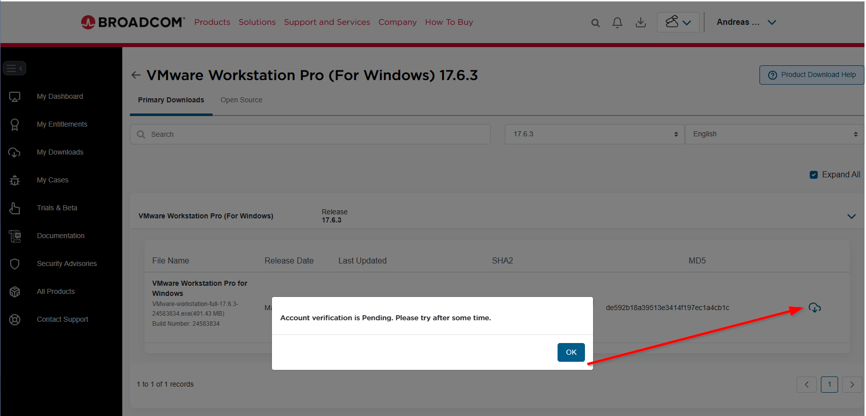Open the notifications bell
The width and height of the screenshot is (866, 416).
click(x=617, y=23)
